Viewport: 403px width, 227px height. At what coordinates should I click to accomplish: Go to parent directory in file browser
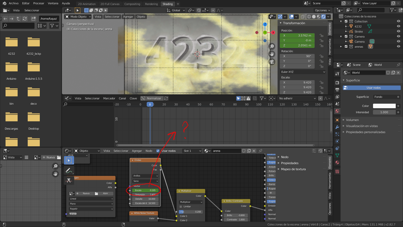point(18,19)
